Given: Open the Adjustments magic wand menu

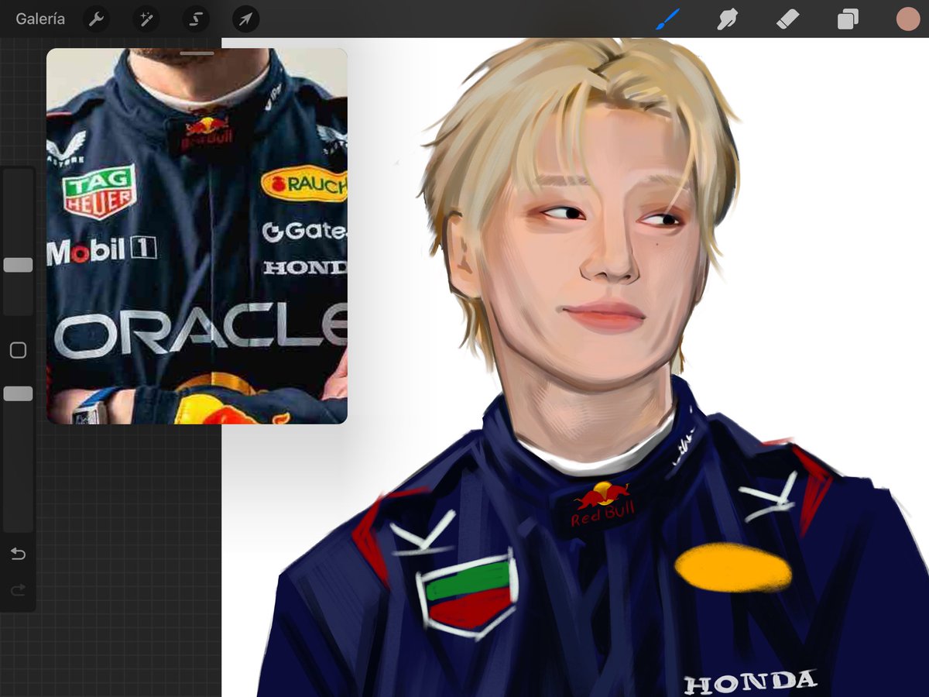Looking at the screenshot, I should coord(146,19).
